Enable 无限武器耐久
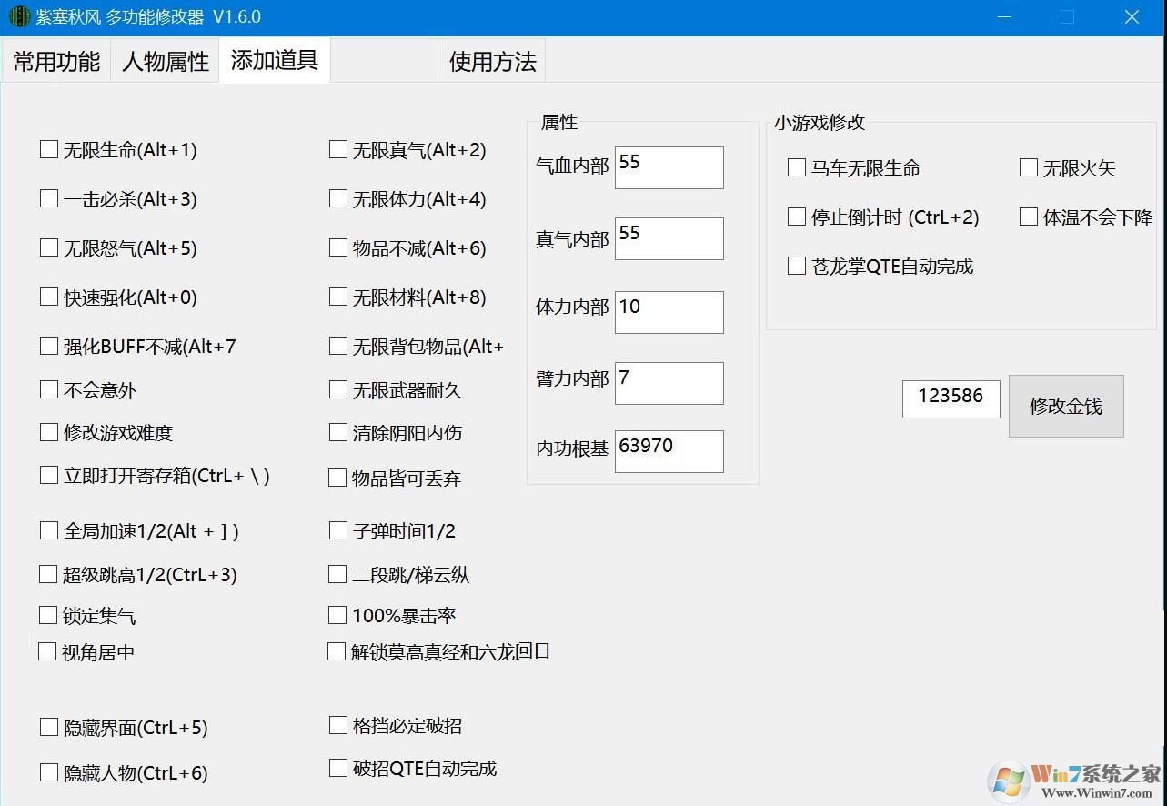 [x=337, y=389]
